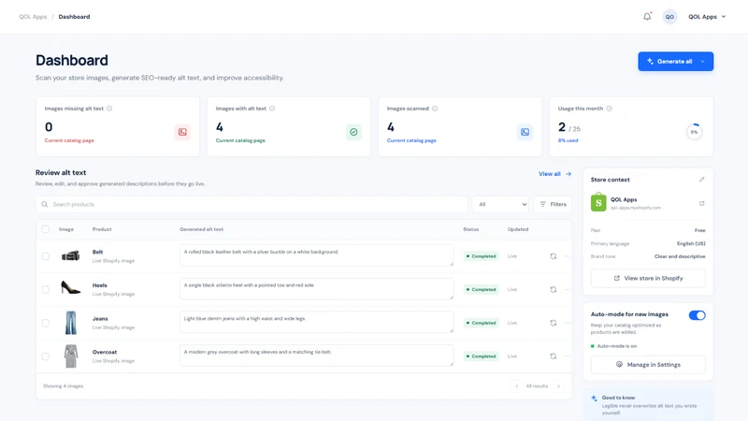
Task: Open more options for Belt row
Action: [568, 256]
